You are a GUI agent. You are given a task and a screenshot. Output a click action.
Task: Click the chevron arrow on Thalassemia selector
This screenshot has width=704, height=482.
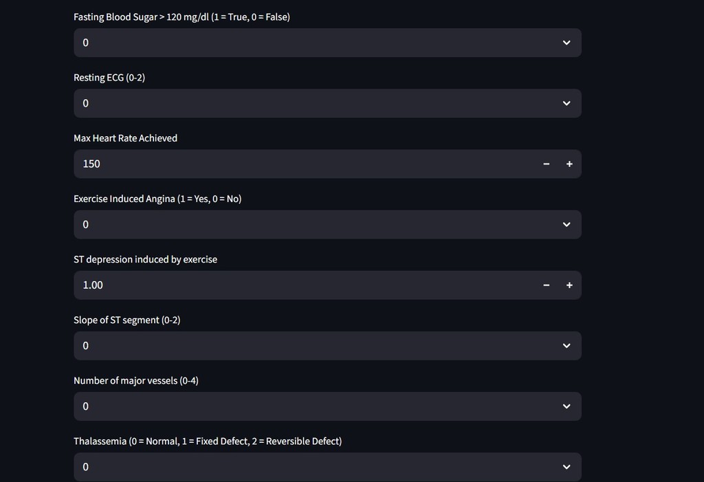click(x=566, y=467)
